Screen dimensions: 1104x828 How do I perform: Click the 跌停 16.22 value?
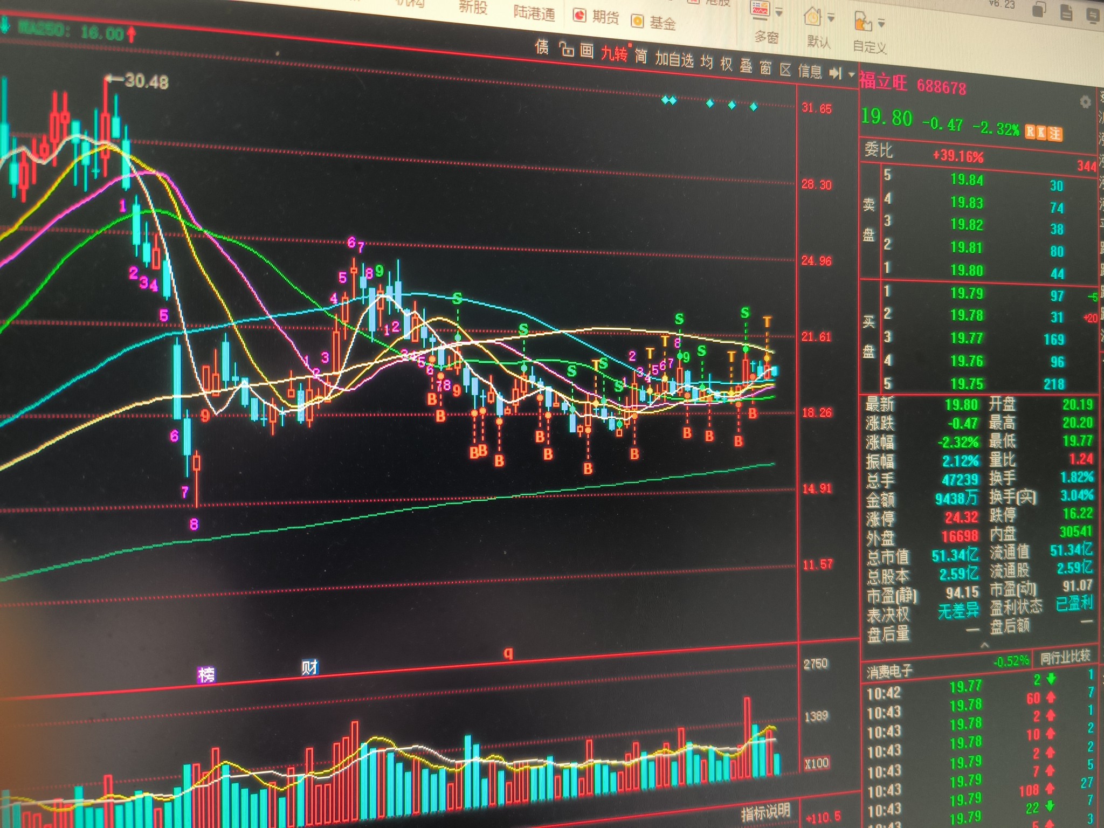[1078, 513]
